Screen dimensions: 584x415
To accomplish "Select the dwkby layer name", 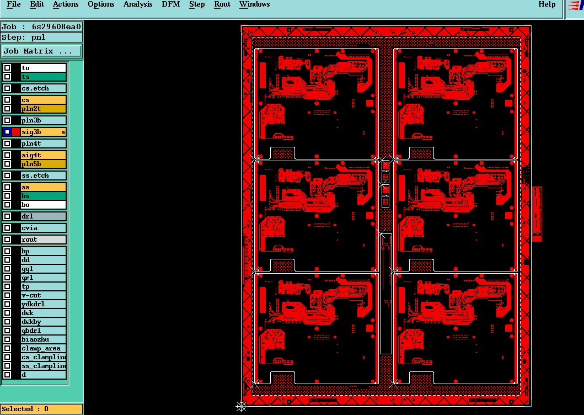I will pyautogui.click(x=44, y=322).
